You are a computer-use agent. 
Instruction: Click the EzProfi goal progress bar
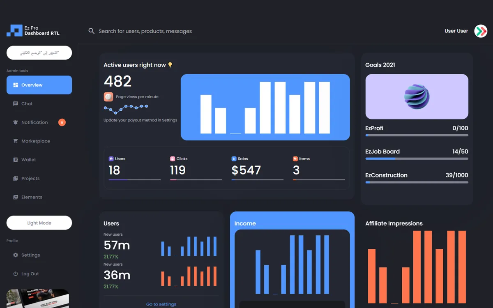point(417,135)
